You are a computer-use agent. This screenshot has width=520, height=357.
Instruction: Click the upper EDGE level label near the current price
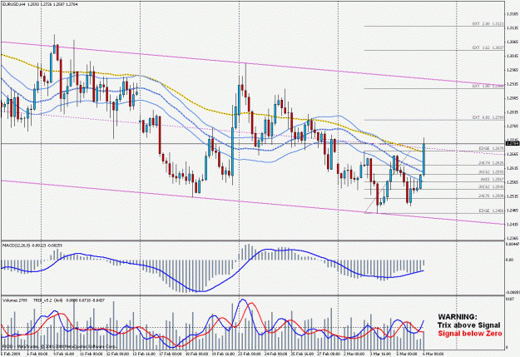[492, 148]
